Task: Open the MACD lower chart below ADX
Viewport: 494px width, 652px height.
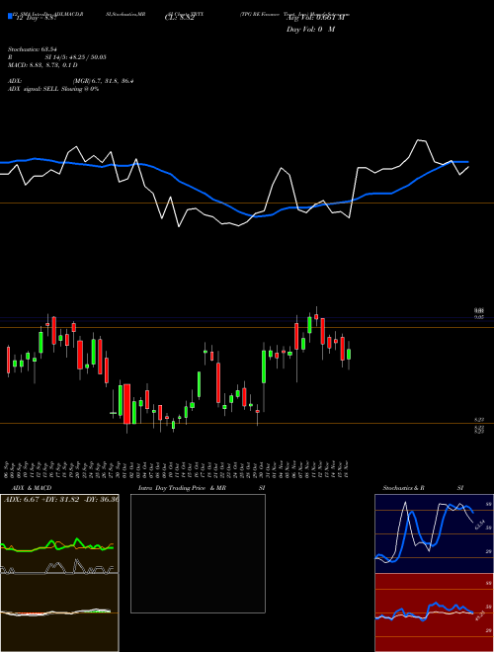Action: pos(59,612)
